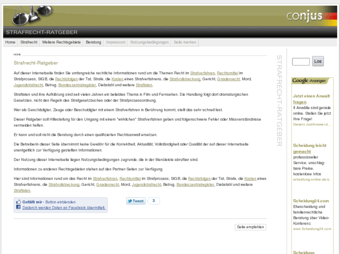Image resolution: width=340 pixels, height=254 pixels.
Task: Click Gefällt mir Button einblenden
Action: tap(49, 202)
